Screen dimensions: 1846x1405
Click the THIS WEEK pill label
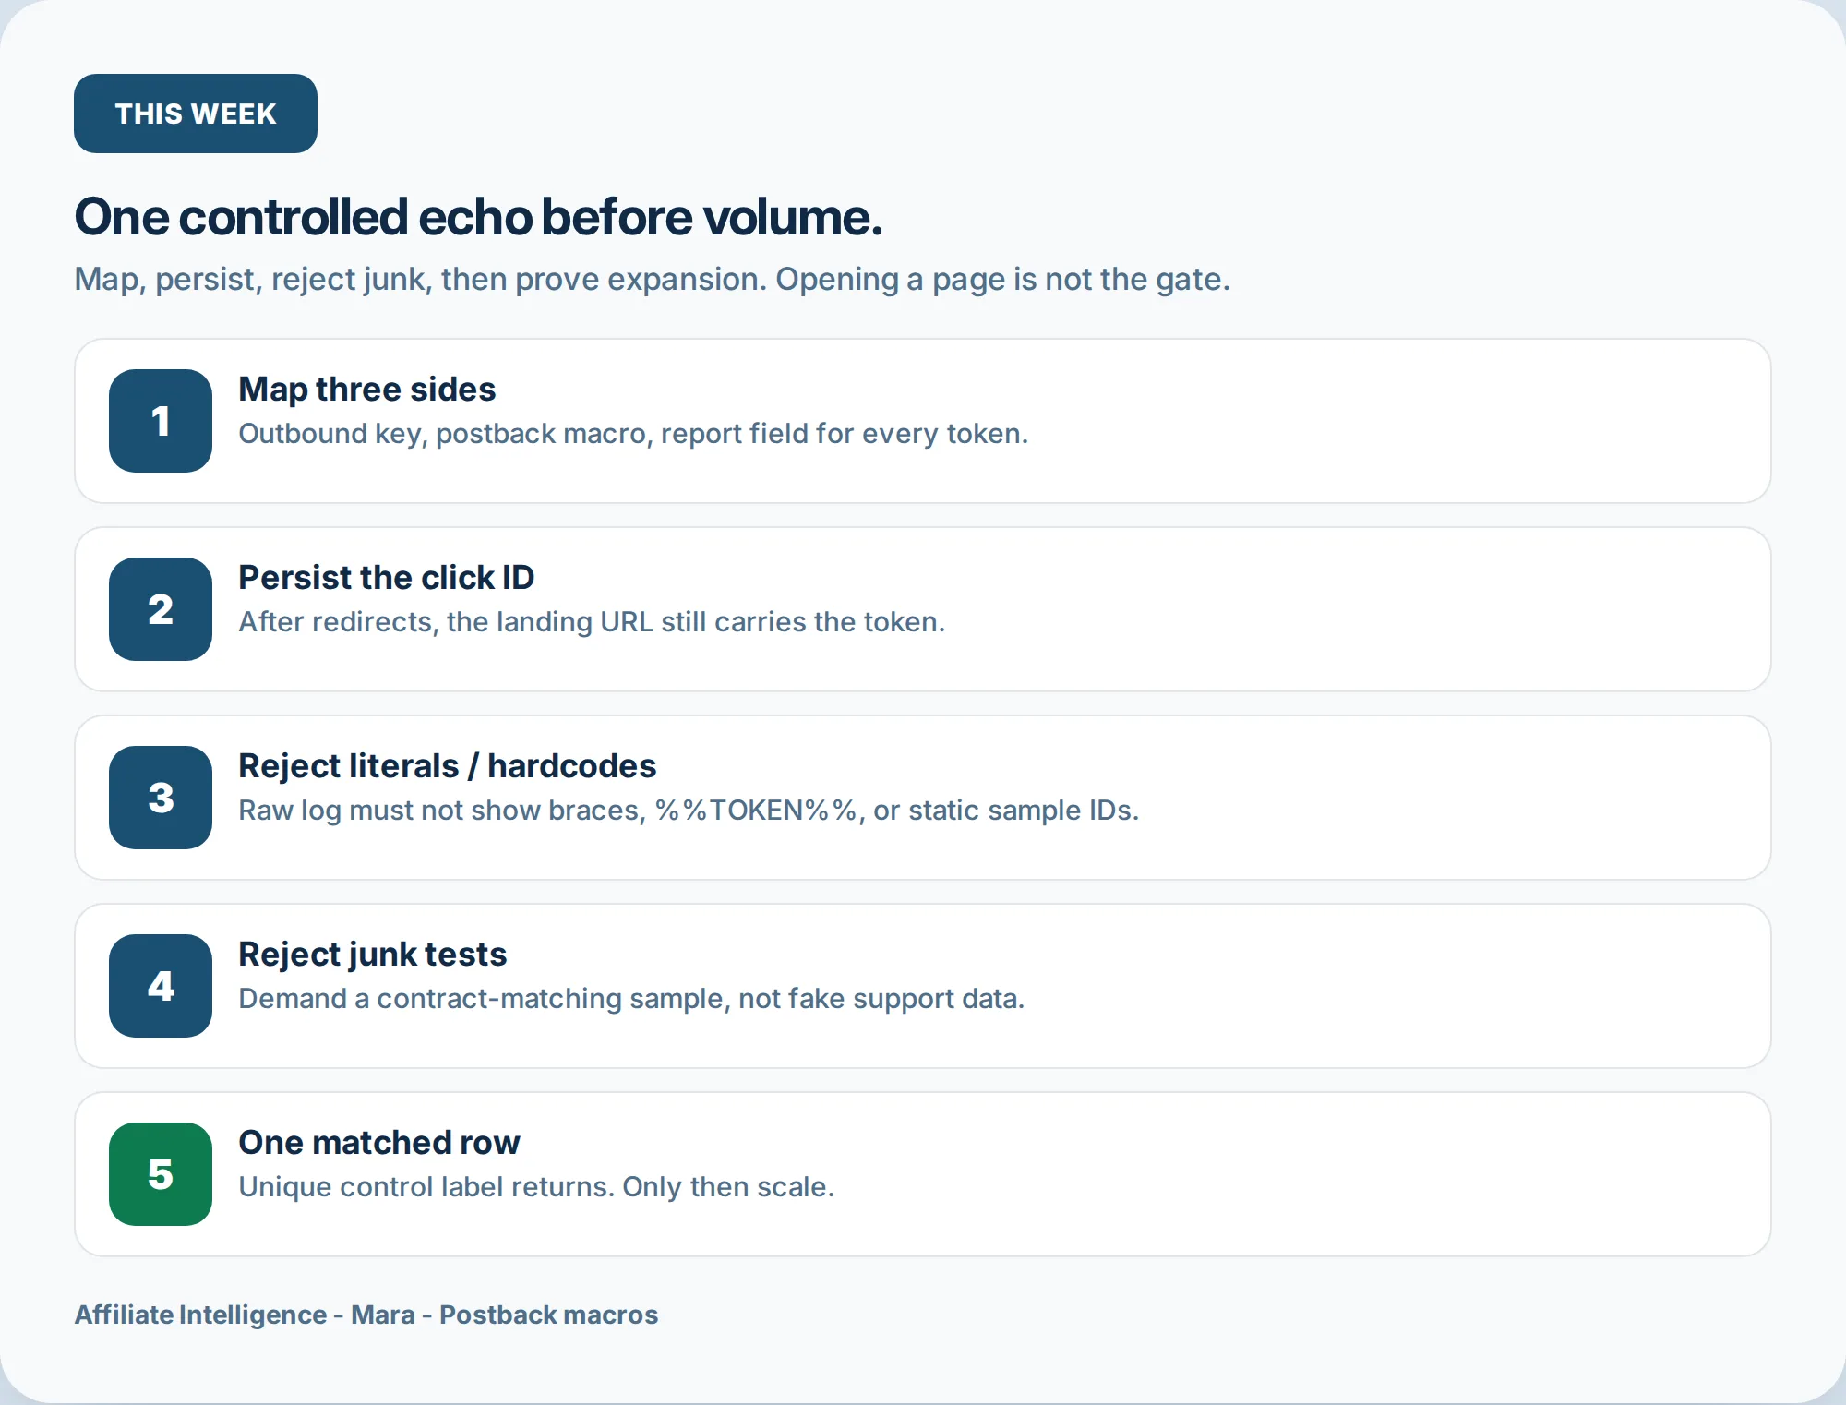click(x=196, y=114)
